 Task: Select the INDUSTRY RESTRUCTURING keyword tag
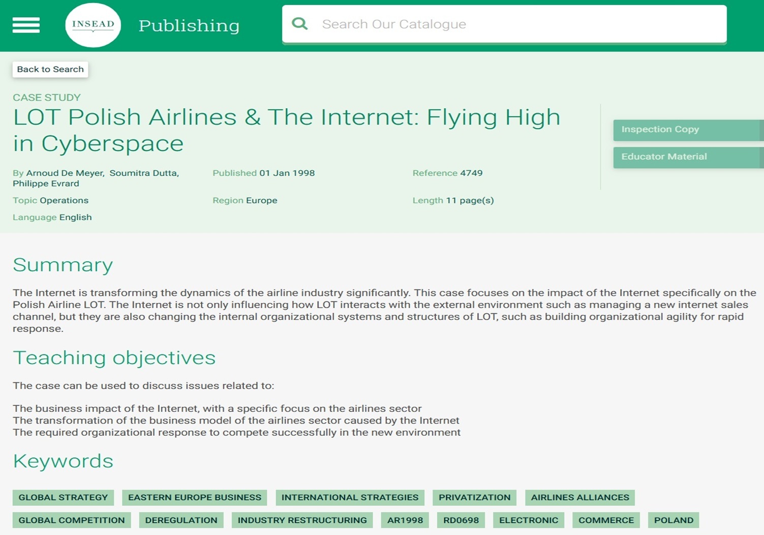(x=302, y=520)
